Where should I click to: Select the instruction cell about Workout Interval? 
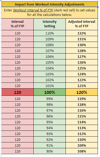click(50, 12)
